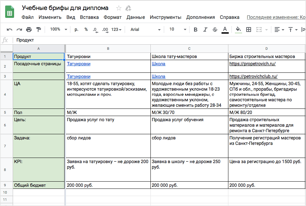Viewport: 306px width, 206px height.
Task: Open the zoom 100% dropdown
Action: click(x=59, y=30)
